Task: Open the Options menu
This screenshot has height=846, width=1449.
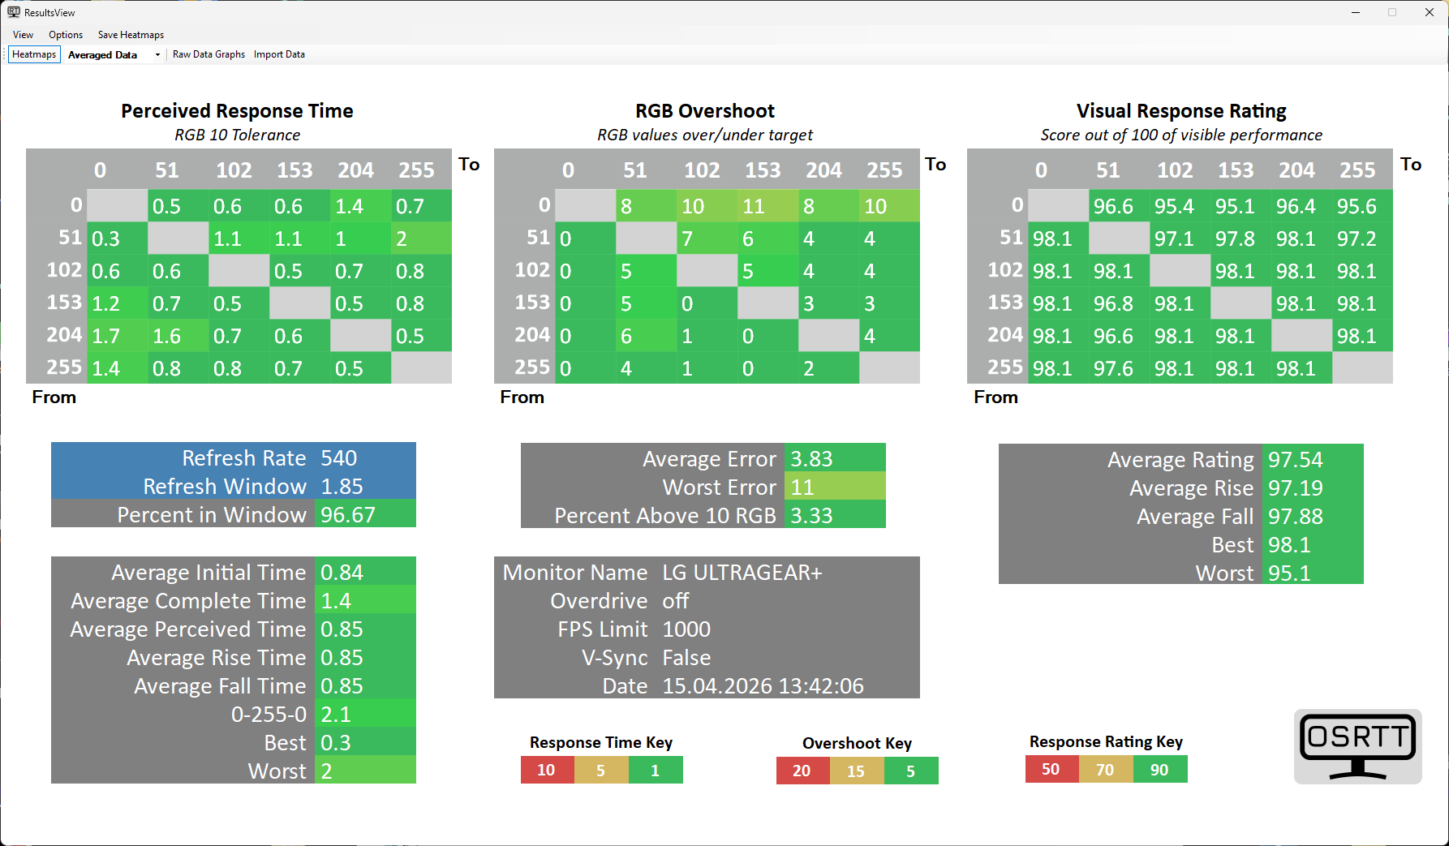Action: [x=66, y=35]
